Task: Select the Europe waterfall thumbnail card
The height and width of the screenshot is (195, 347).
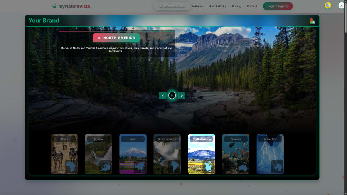Action: pos(98,154)
